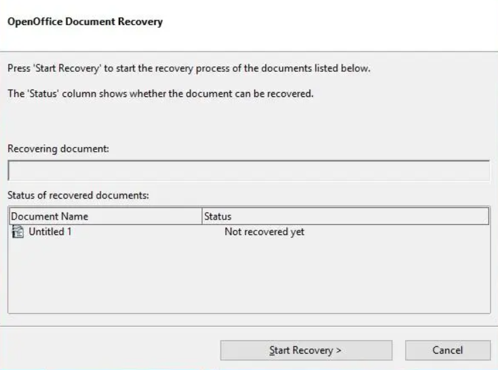
Task: Click the gap between Start Recovery and Cancel
Action: point(398,350)
